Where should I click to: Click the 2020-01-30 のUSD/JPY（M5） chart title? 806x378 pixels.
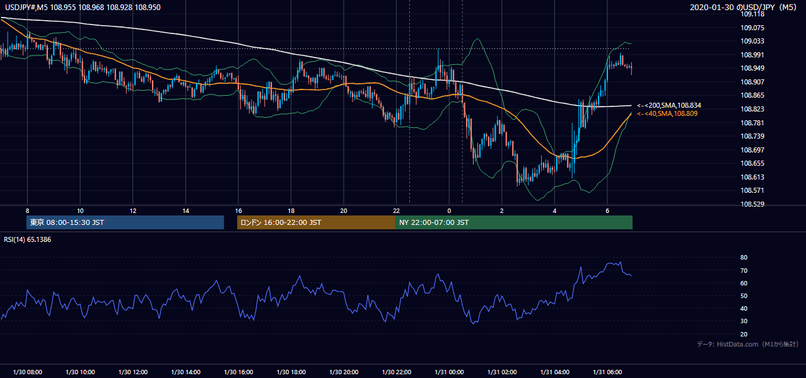(744, 7)
